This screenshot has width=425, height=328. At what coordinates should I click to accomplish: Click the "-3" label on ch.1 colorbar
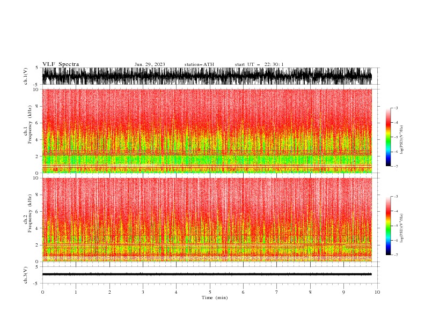(x=395, y=108)
